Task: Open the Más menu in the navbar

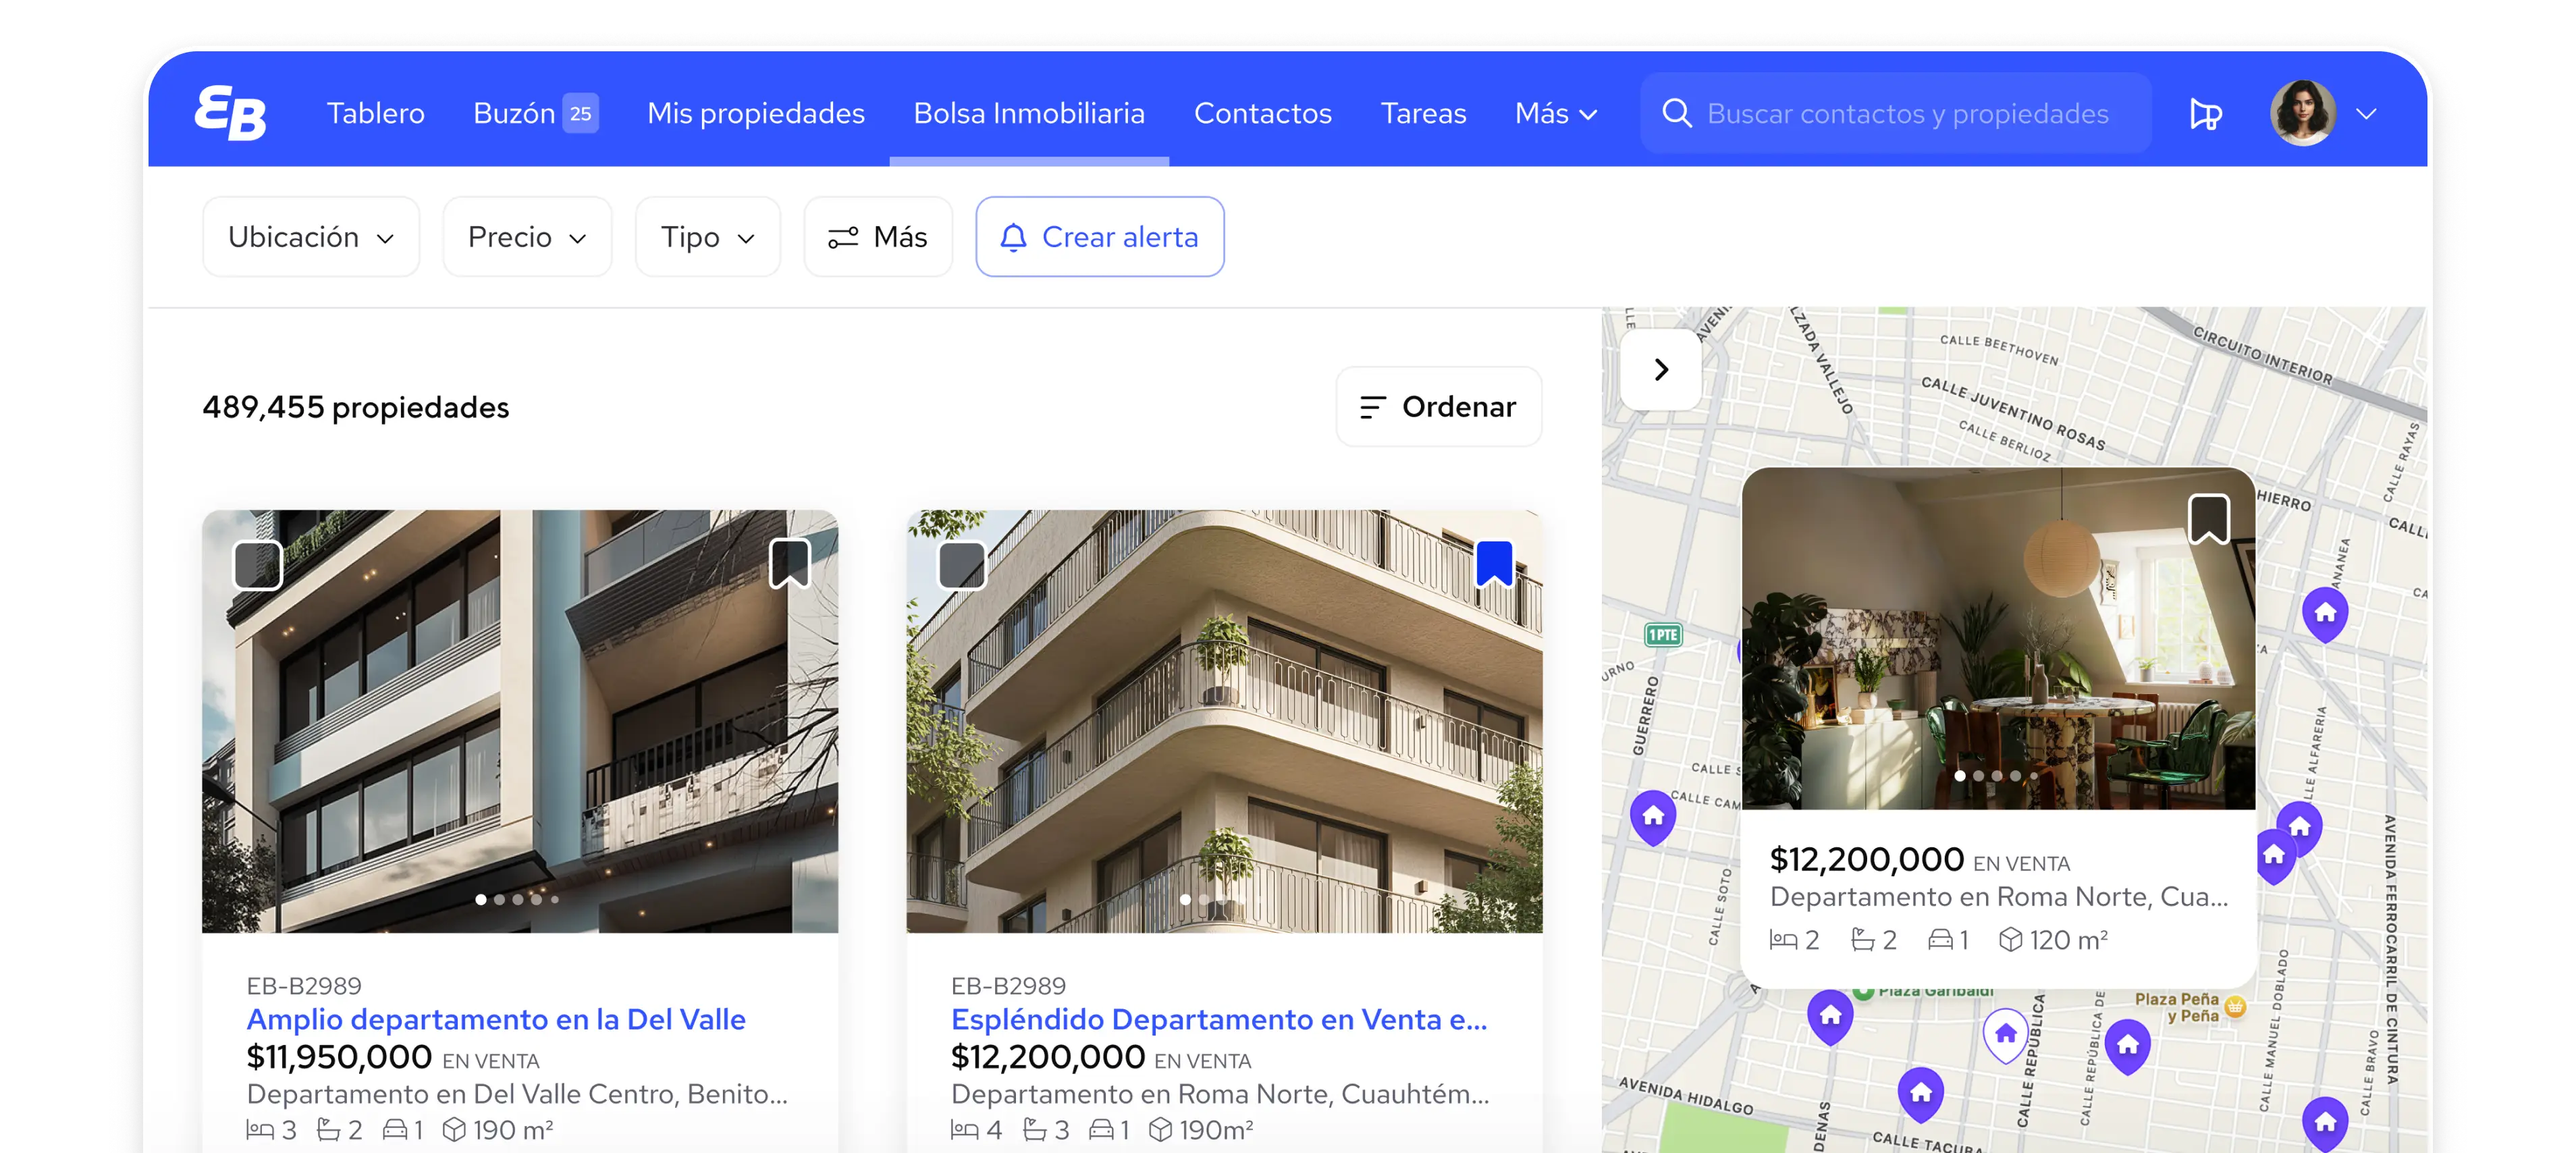Action: coord(1555,113)
